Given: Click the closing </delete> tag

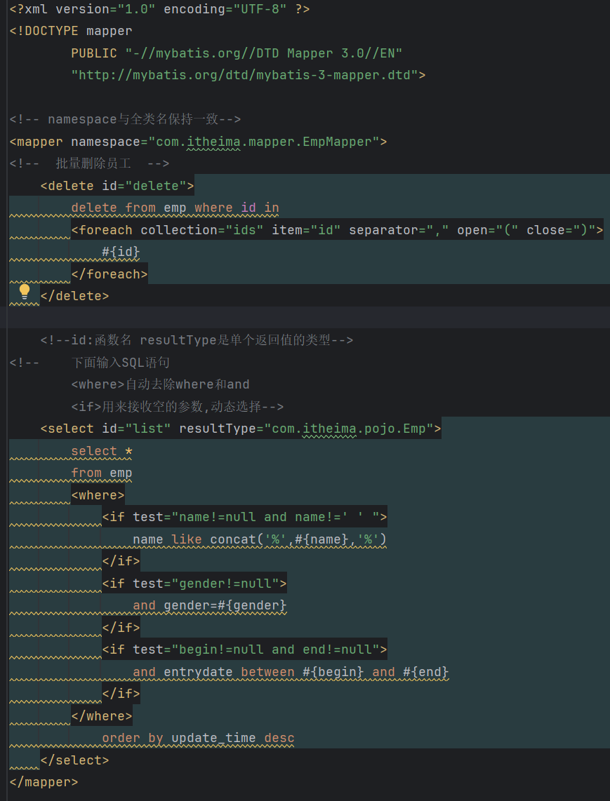Looking at the screenshot, I should coord(75,296).
